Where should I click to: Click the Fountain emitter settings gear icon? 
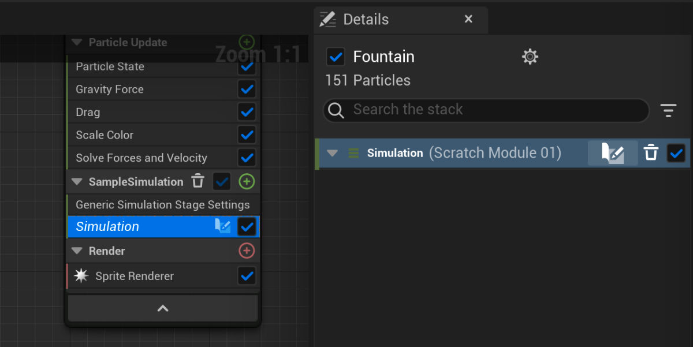pyautogui.click(x=530, y=57)
